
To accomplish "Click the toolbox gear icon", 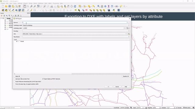I will [x=105, y=6].
